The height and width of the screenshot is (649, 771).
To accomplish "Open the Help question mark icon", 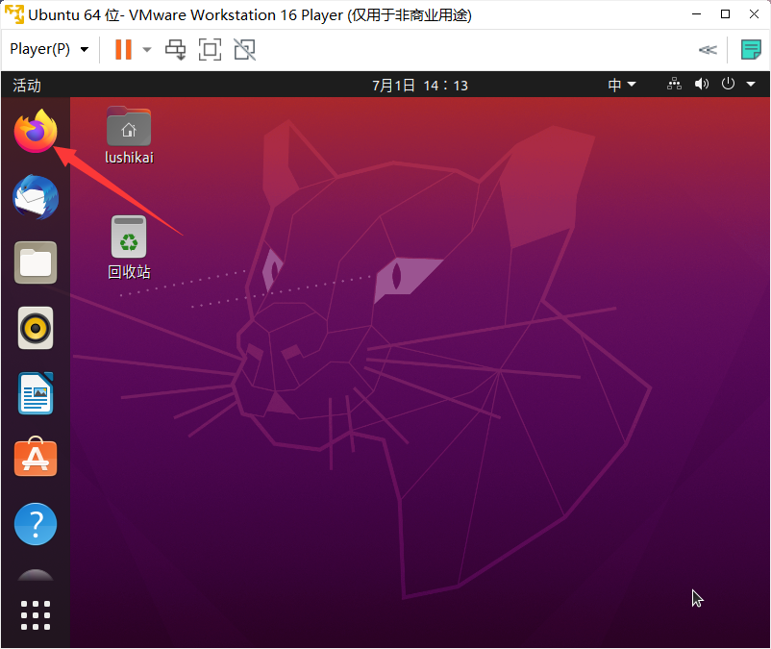I will [36, 525].
